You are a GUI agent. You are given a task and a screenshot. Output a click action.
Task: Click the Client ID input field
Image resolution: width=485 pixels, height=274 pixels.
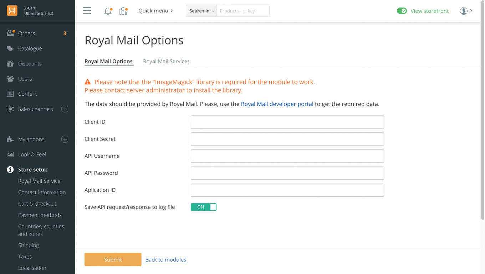(287, 122)
